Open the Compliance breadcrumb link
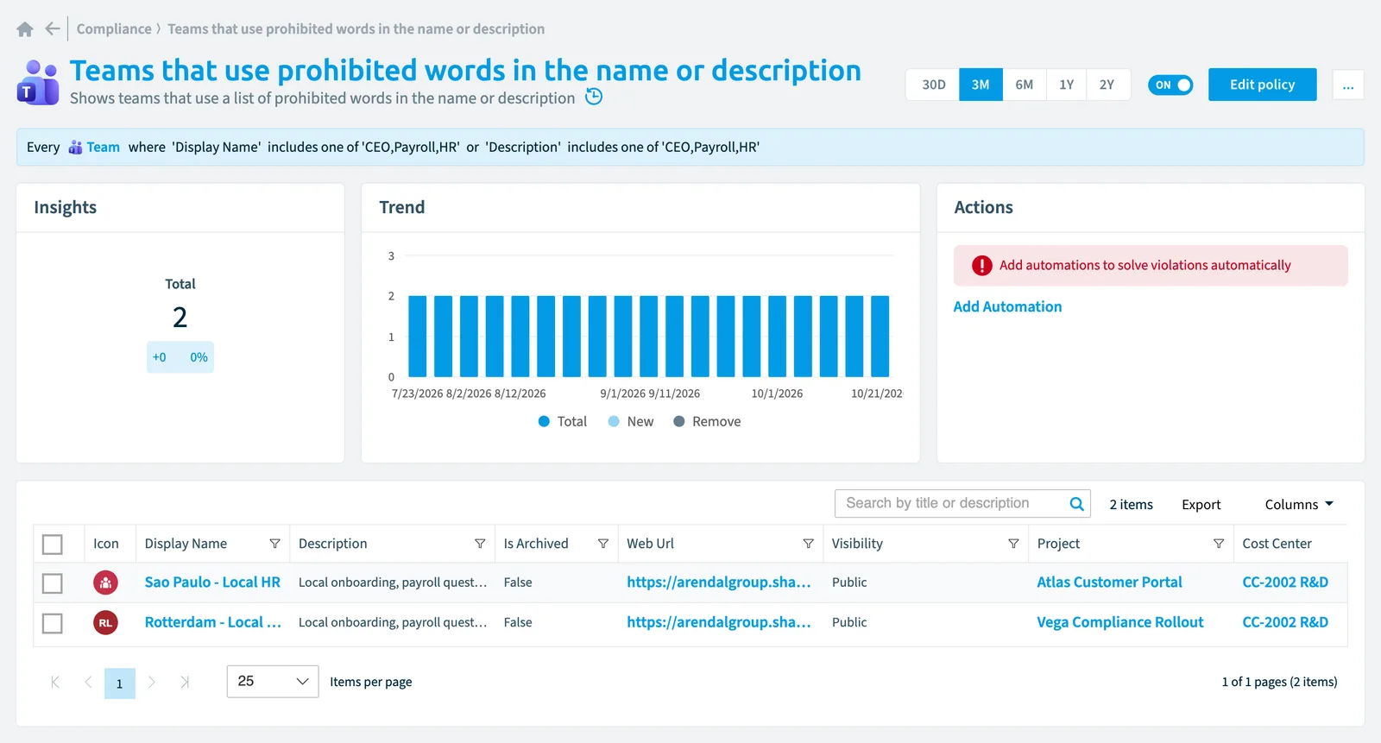This screenshot has height=743, width=1381. [x=114, y=28]
